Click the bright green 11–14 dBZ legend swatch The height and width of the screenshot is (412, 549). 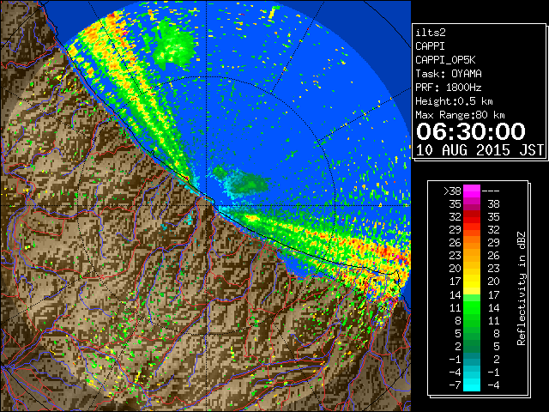point(472,307)
